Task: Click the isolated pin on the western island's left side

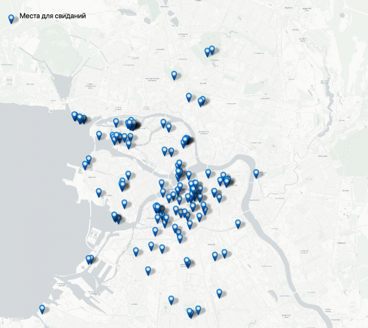Action: click(x=99, y=192)
